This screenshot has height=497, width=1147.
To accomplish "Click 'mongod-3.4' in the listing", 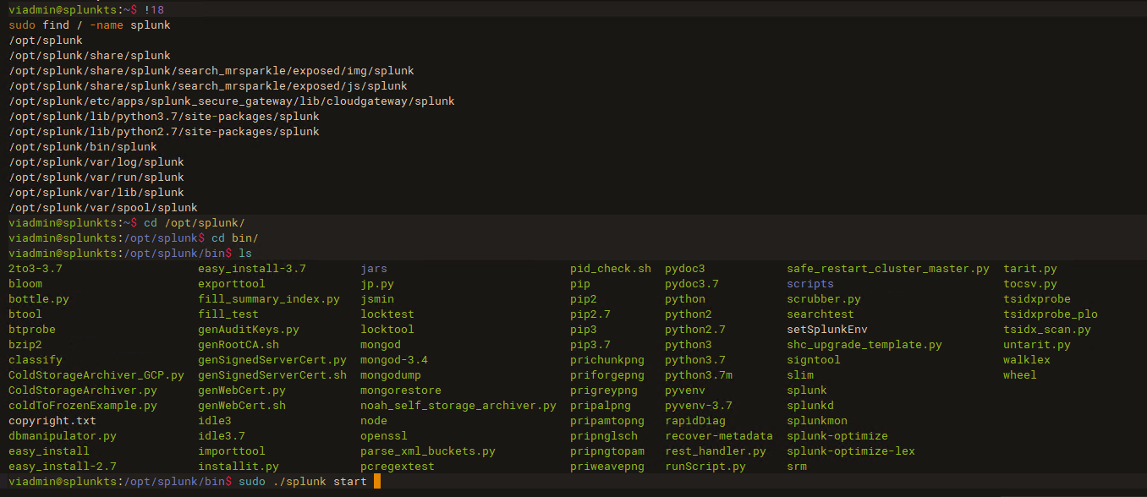I will click(393, 360).
